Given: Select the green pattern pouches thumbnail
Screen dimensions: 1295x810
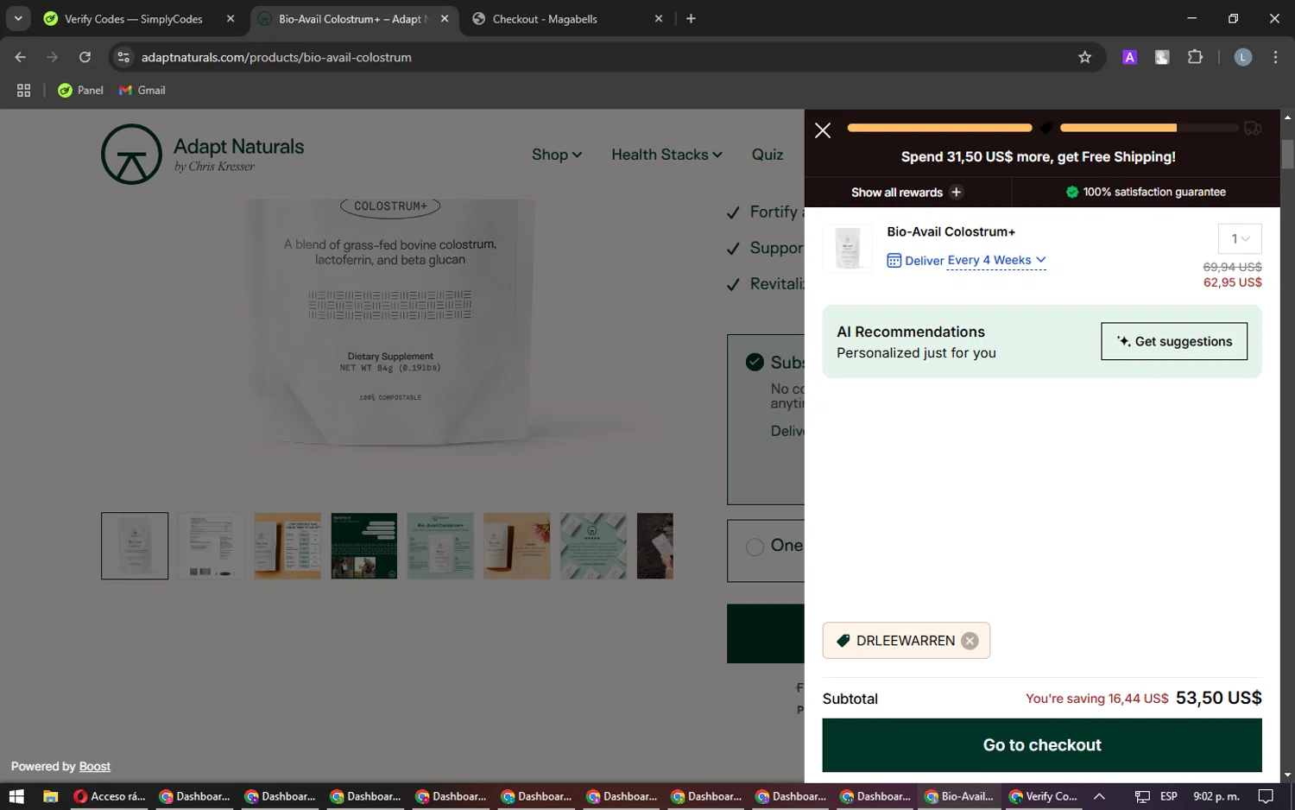Looking at the screenshot, I should pyautogui.click(x=593, y=546).
